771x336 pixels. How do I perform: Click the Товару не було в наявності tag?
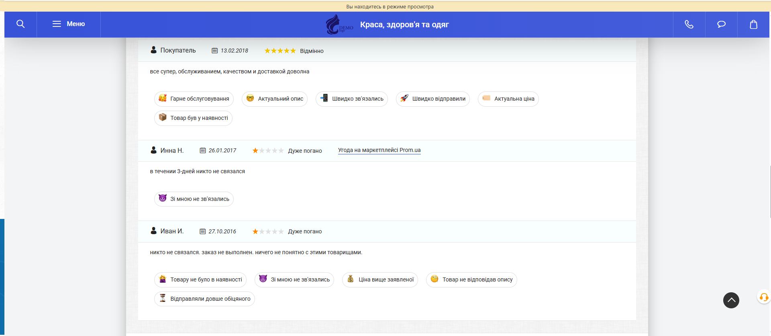pyautogui.click(x=200, y=279)
